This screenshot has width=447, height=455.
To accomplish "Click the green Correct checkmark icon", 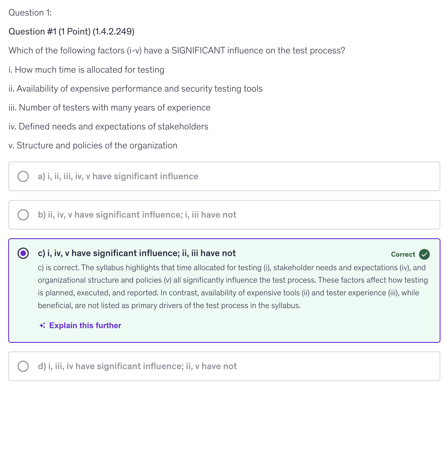I will pos(424,254).
